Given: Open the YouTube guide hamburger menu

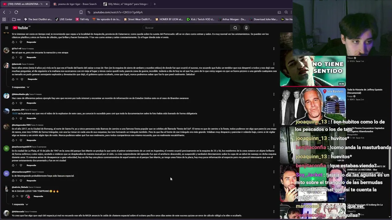Looking at the screenshot, I should [6, 28].
